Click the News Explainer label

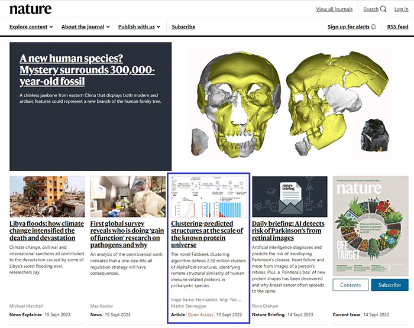25,314
